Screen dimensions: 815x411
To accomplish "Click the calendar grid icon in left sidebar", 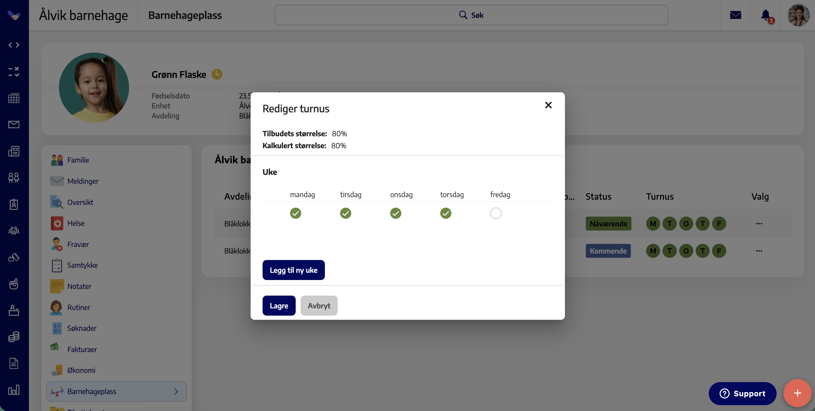I will tap(14, 98).
